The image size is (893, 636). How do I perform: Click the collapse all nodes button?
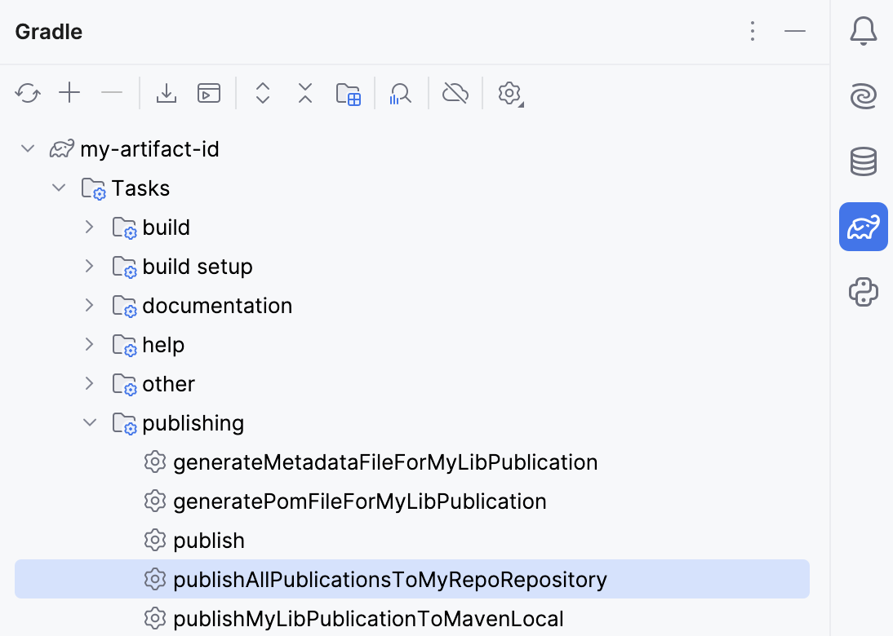coord(304,93)
